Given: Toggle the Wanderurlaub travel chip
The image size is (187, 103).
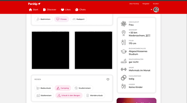Looking at the screenshot, I should [95, 95].
